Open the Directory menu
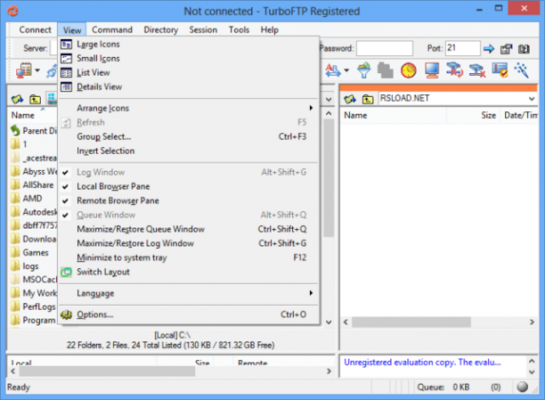The width and height of the screenshot is (545, 400). click(160, 30)
